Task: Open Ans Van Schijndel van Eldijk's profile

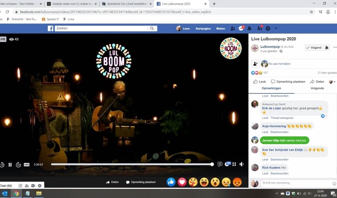Action: [x=282, y=150]
